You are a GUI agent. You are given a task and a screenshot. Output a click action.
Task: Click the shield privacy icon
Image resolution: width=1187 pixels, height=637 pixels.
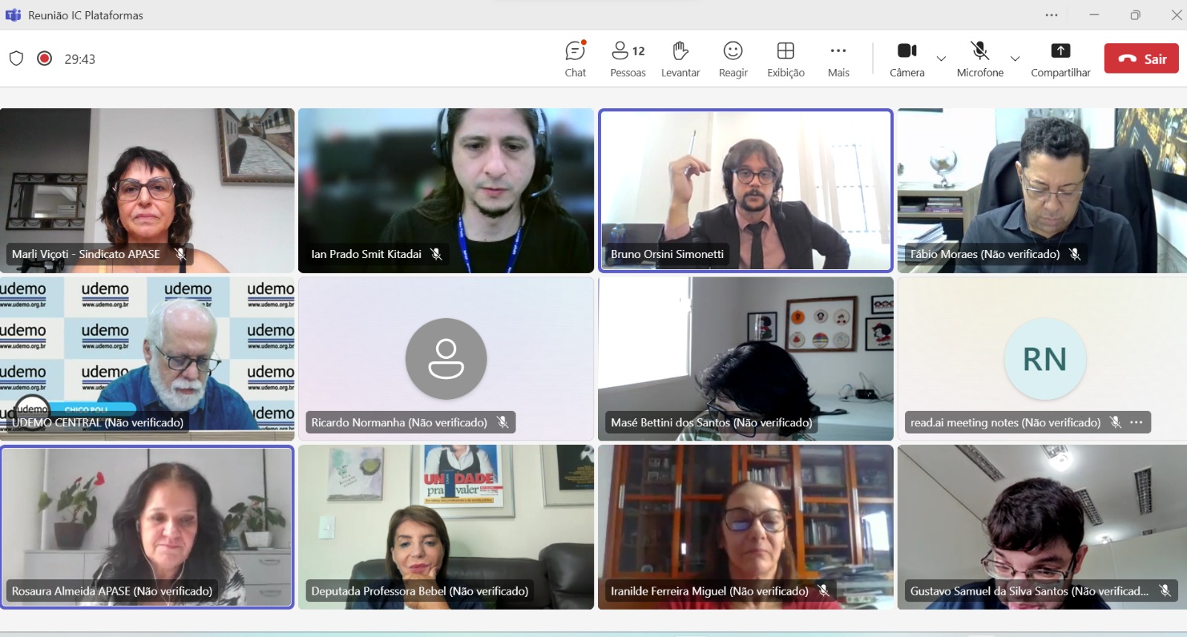point(16,59)
